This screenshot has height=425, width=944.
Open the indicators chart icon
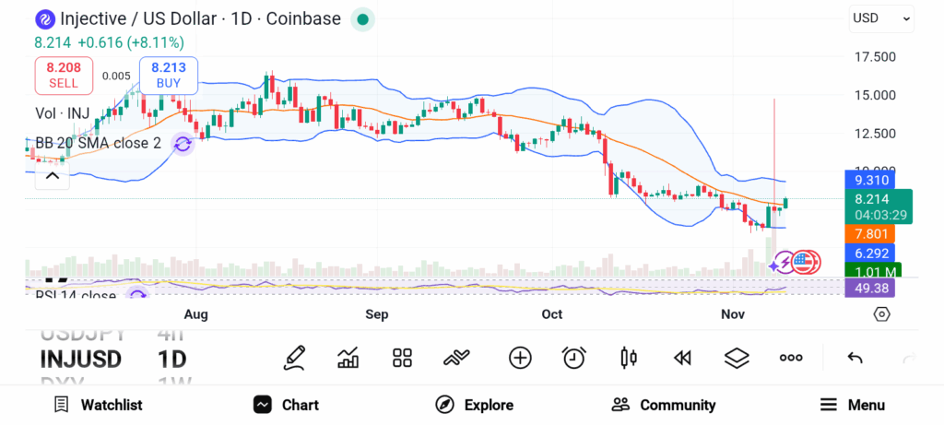click(x=348, y=358)
